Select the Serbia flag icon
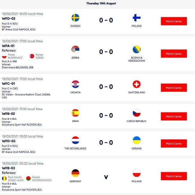Viewport: 195px width, 195px height. (x=75, y=49)
